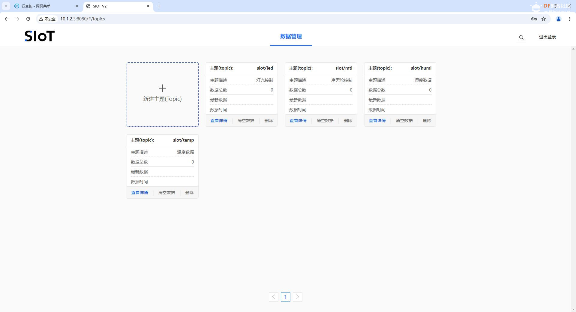Click 最新数据 label in siot/mtl card
Viewport: 576px width, 312px height.
tap(298, 100)
